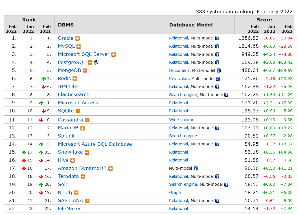This screenshot has height=215, width=298.
Task: Click the plus icon after Microsoft SQL Server
Action: (113, 54)
